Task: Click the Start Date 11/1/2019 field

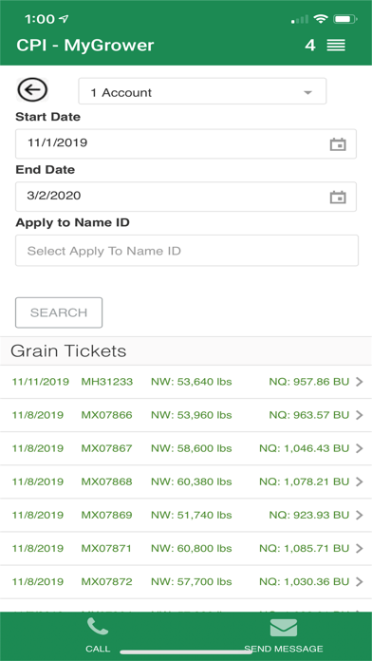Action: coord(186,143)
